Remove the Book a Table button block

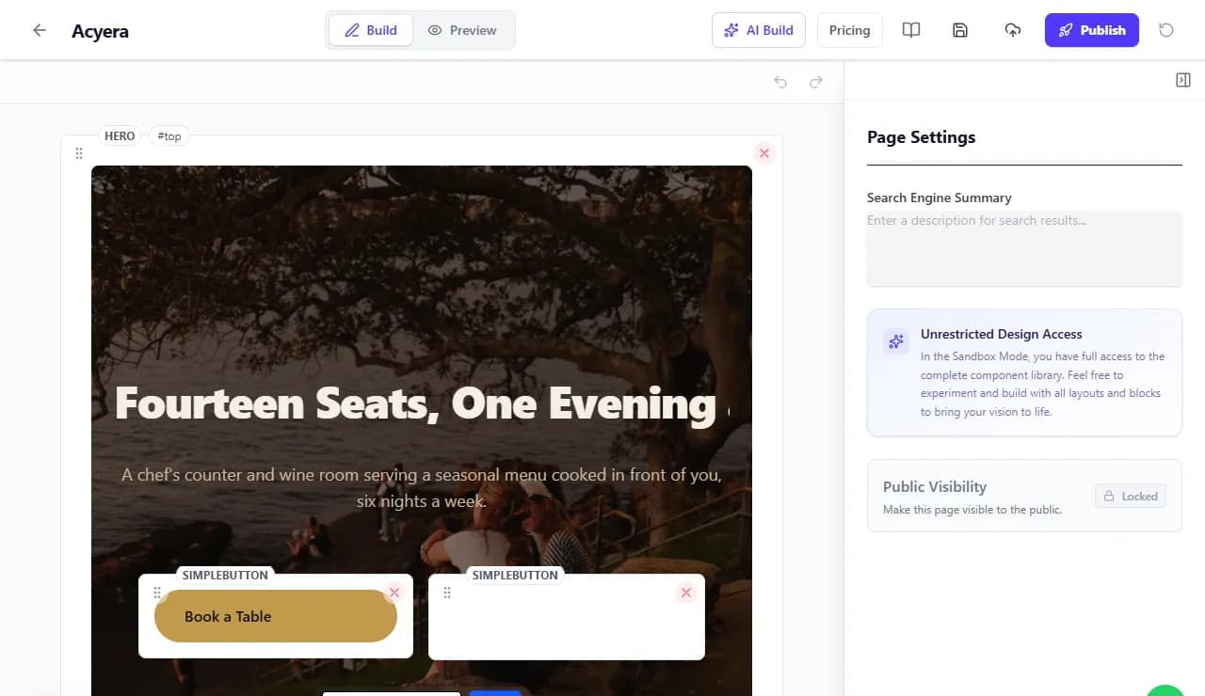pos(394,592)
